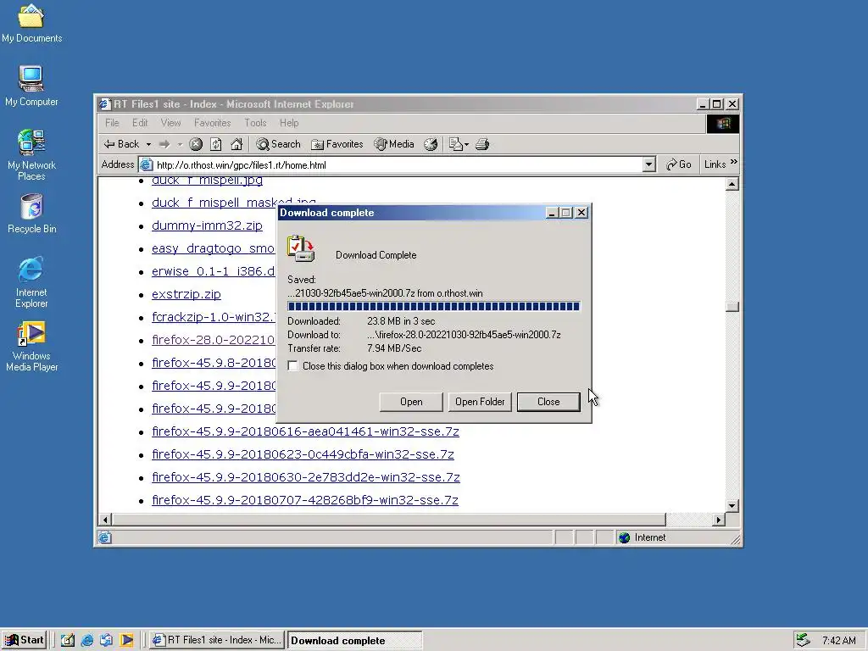This screenshot has width=868, height=651.
Task: Open My Documents desktop icon
Action: (x=31, y=23)
